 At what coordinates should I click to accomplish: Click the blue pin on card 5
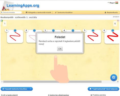point(93,30)
